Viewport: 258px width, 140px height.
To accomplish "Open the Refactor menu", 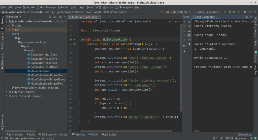I will [63, 7].
